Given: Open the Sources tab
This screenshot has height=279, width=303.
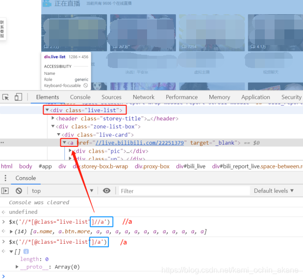Looking at the screenshot, I should (x=111, y=97).
